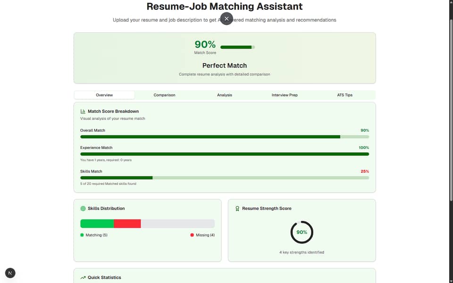Click the X close button at top
The width and height of the screenshot is (453, 283).
pos(226,18)
